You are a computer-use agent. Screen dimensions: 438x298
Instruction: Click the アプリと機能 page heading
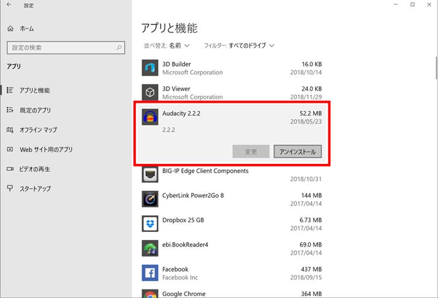[169, 28]
